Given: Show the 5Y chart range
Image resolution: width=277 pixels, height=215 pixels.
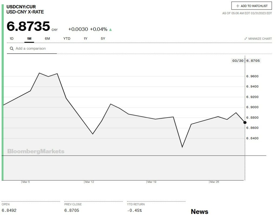Looking at the screenshot, I should 103,39.
